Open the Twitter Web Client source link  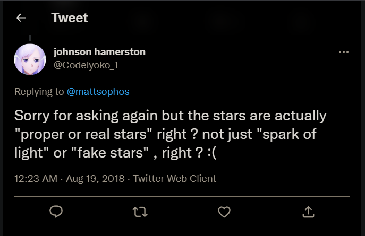point(174,179)
